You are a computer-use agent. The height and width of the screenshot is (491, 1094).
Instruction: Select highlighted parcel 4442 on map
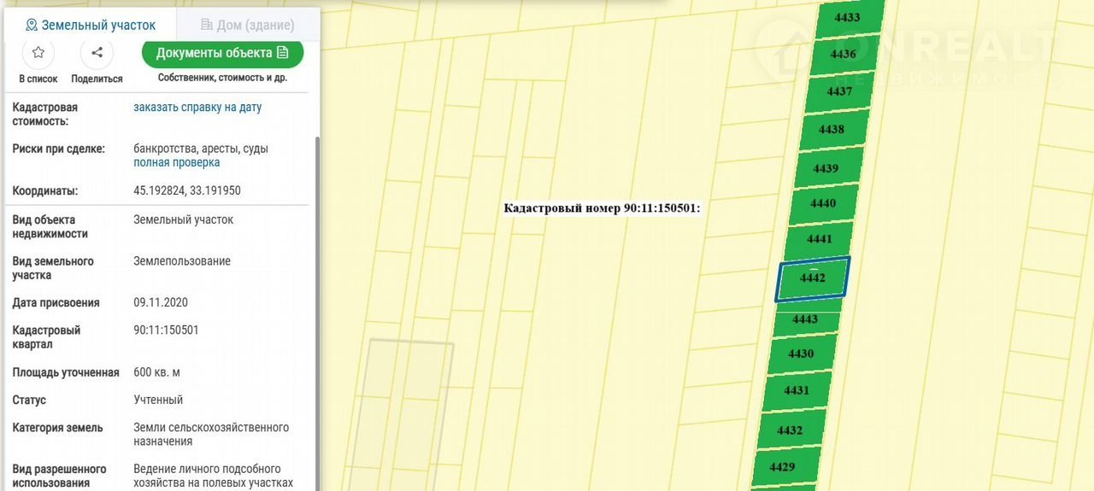[812, 279]
